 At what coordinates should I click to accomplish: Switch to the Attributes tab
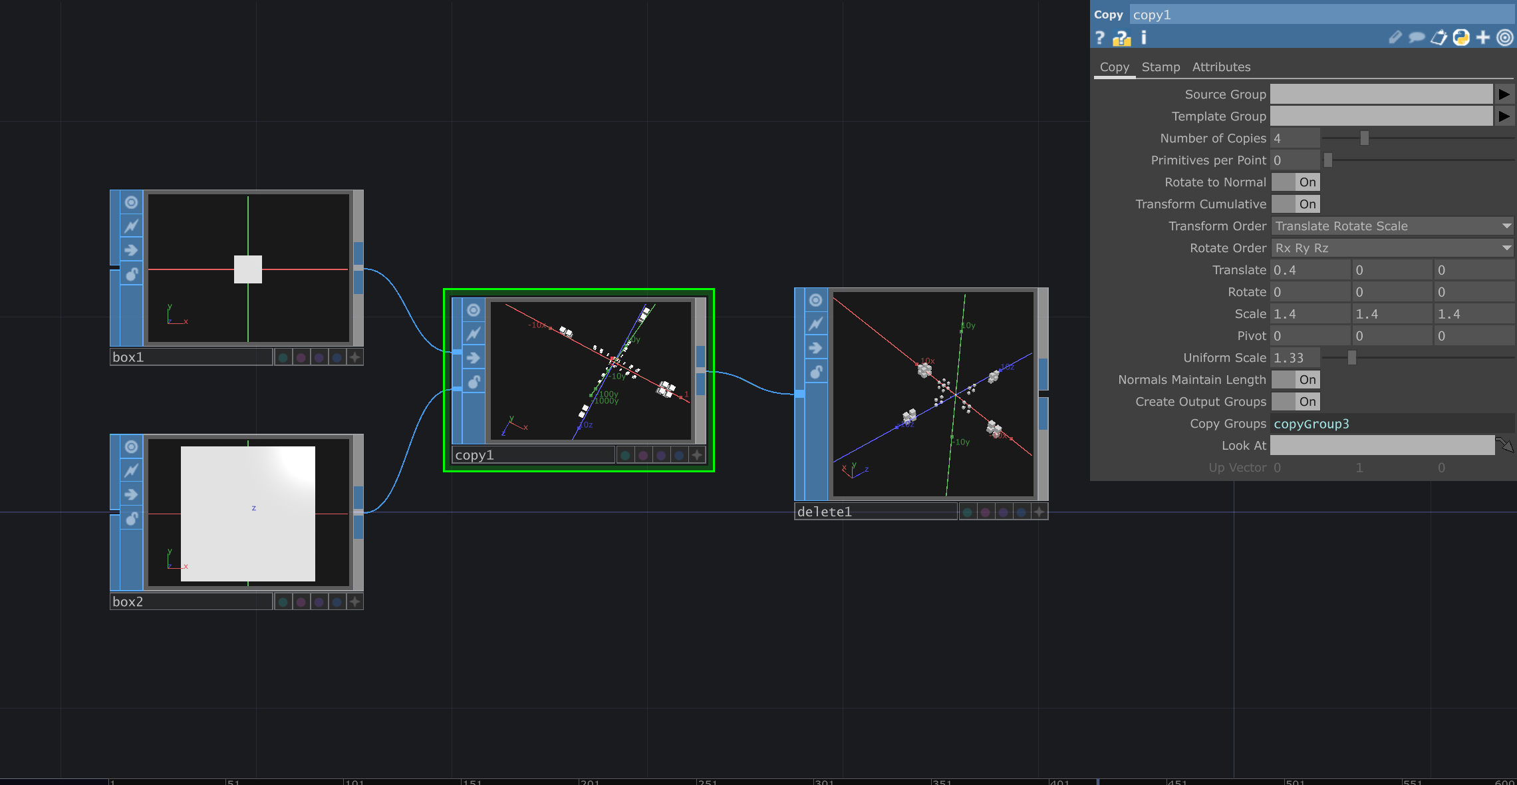(1221, 67)
